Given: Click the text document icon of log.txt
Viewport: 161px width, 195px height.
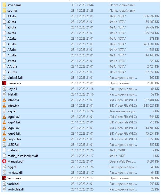Looking at the screenshot, I should coord(4,111).
